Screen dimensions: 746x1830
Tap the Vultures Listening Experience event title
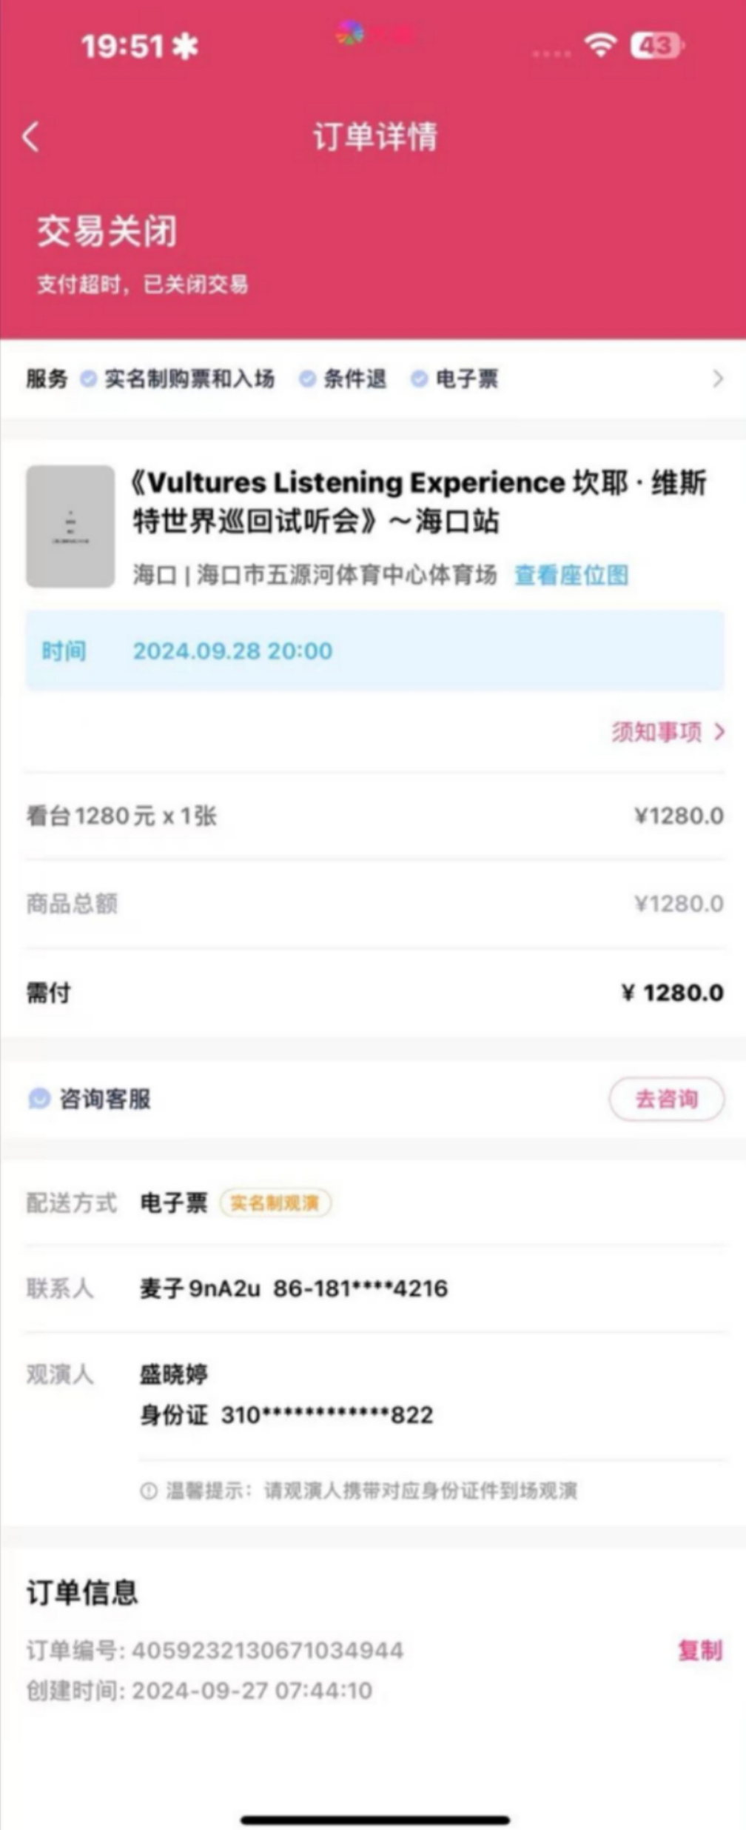click(420, 502)
